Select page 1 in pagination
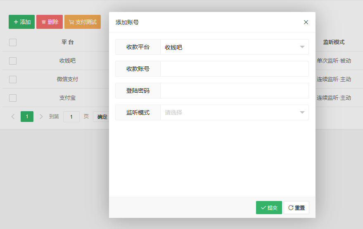 (x=27, y=117)
